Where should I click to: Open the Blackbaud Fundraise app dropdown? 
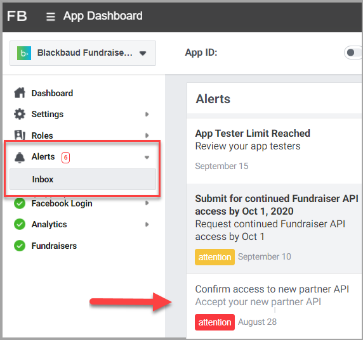click(82, 53)
